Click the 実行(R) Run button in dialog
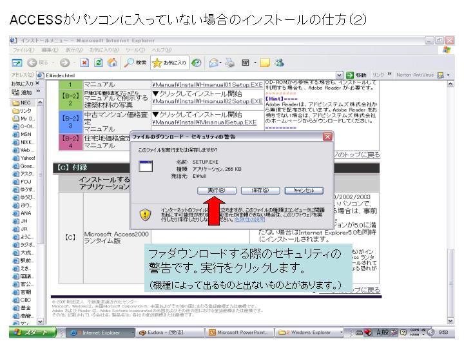The height and width of the screenshot is (348, 464). (217, 190)
